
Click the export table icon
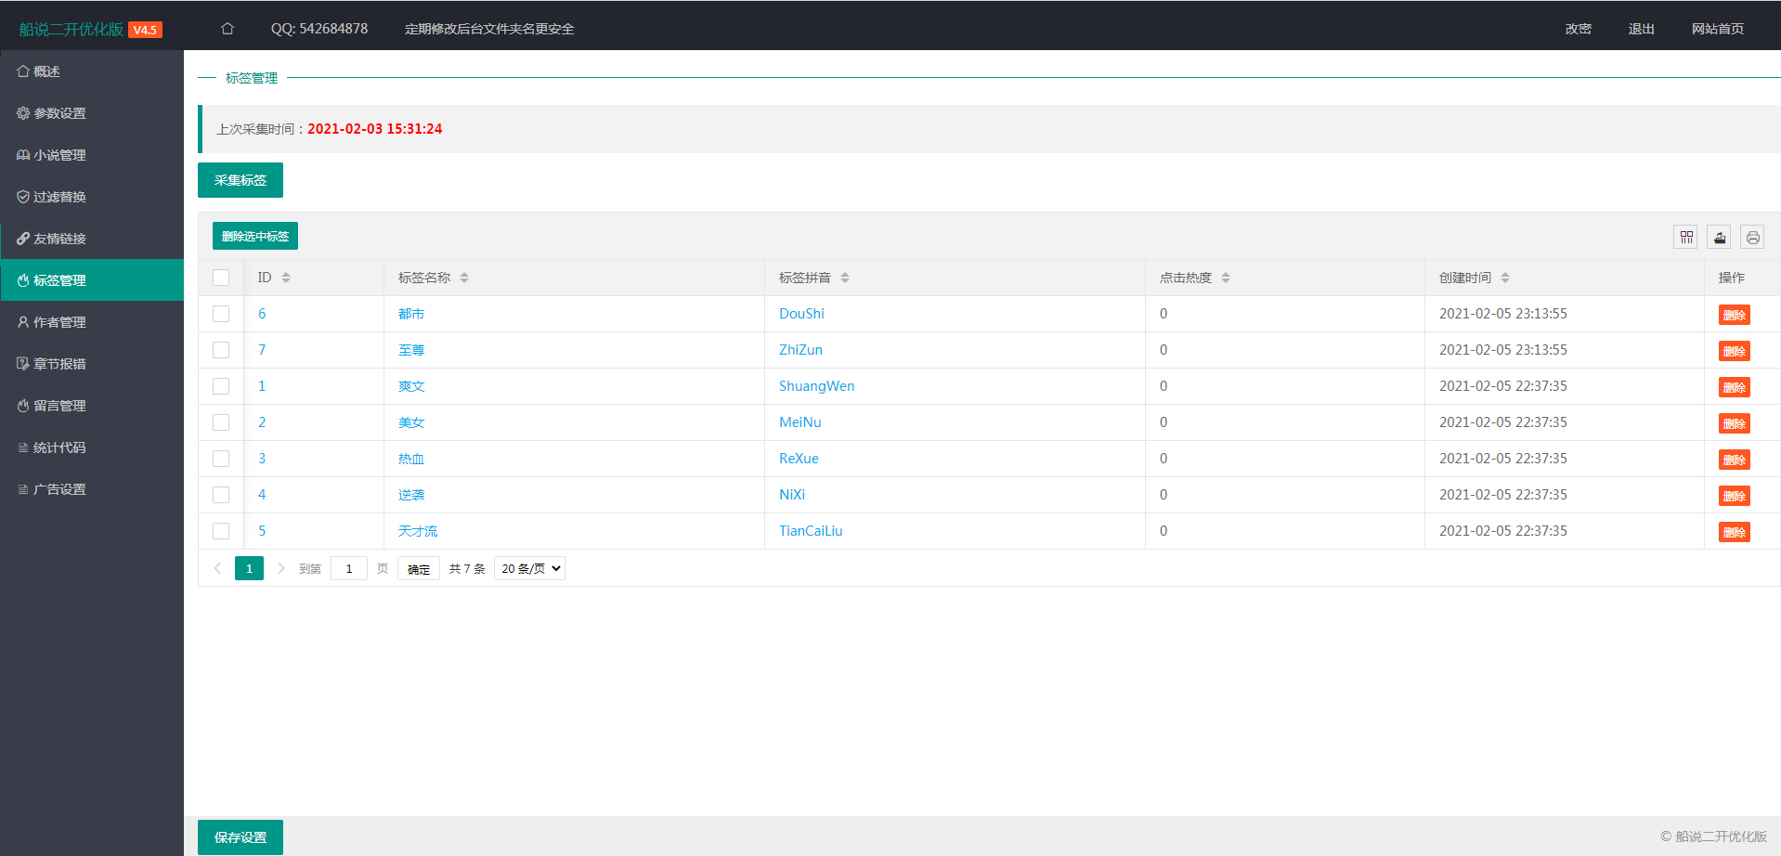pyautogui.click(x=1720, y=238)
